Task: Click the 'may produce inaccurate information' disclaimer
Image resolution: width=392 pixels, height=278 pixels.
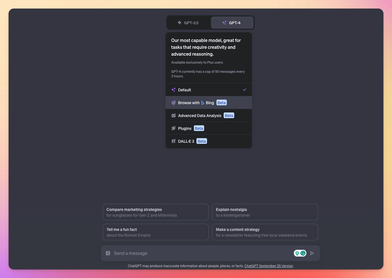Action: 186,266
